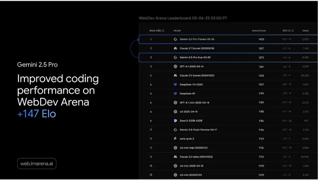
Task: Click the info icon beside Rank (UB) header
Action: click(163, 31)
